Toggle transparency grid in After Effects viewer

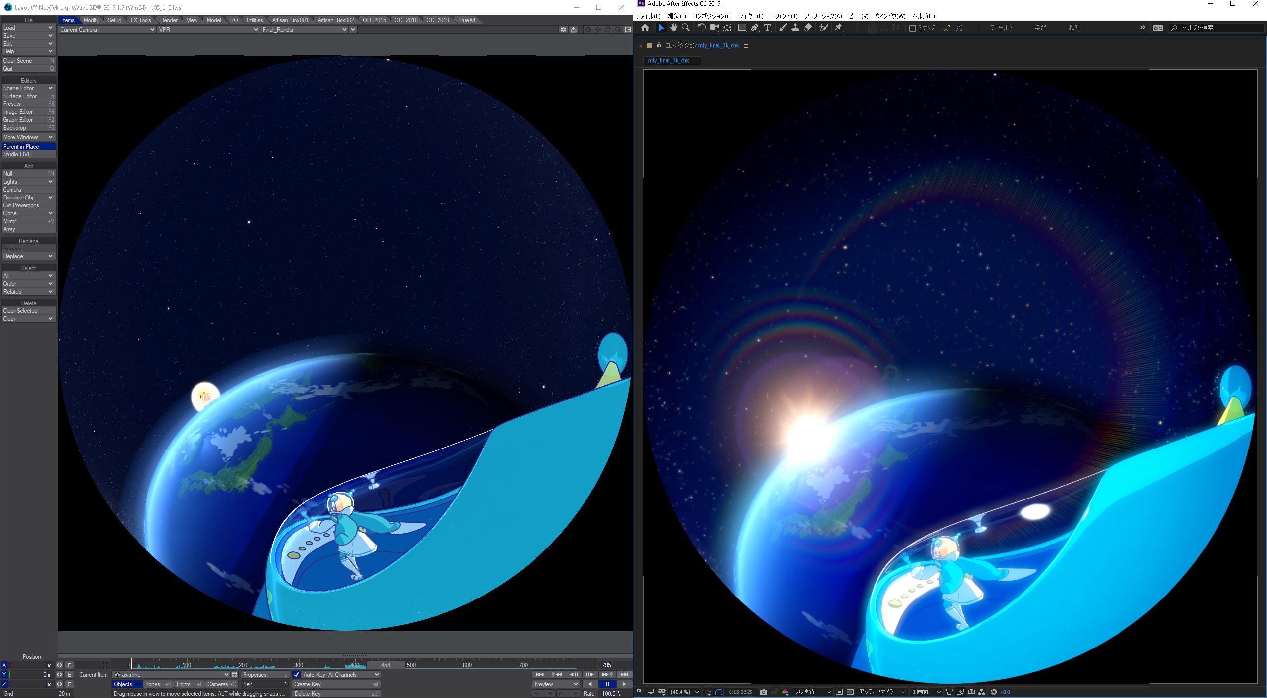pos(850,692)
